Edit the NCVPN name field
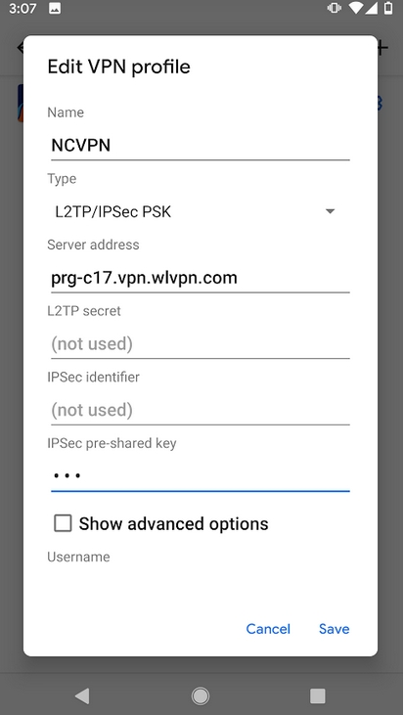Screen dimensions: 404x715 201,146
